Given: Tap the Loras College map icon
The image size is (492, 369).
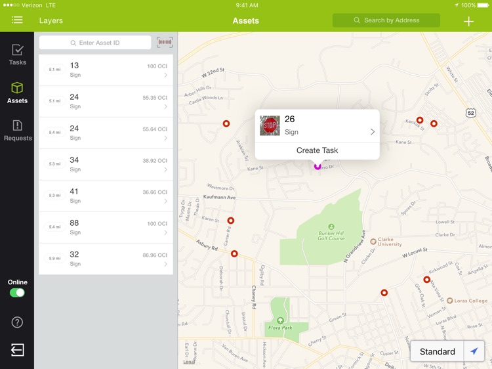Looking at the screenshot, I should pos(449,301).
